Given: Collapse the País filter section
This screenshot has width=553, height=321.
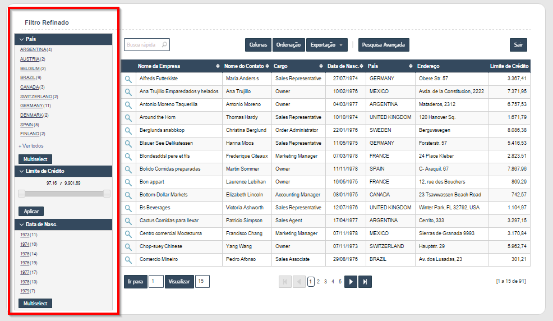Looking at the screenshot, I should point(22,39).
